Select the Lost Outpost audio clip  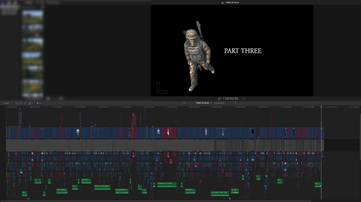(x=62, y=191)
